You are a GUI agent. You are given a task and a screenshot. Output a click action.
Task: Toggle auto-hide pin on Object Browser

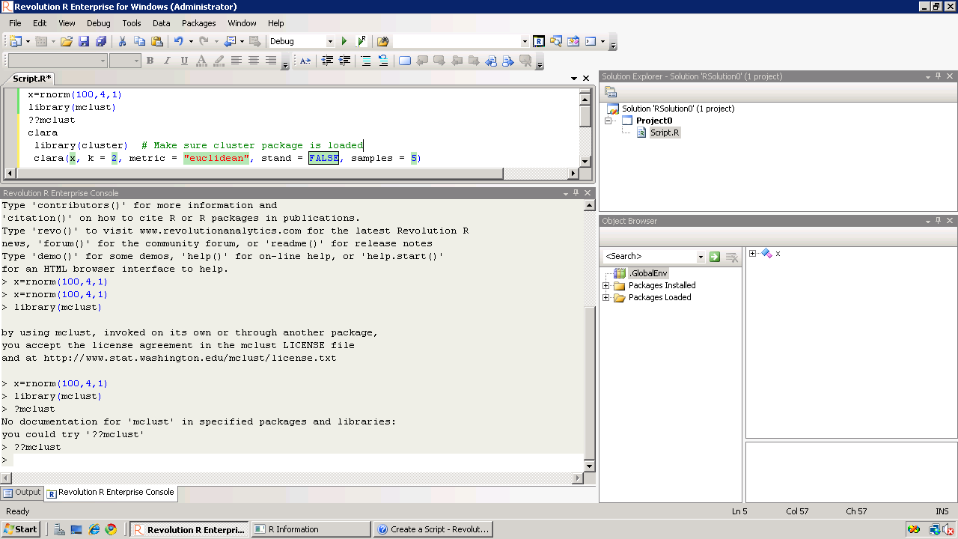pyautogui.click(x=939, y=221)
